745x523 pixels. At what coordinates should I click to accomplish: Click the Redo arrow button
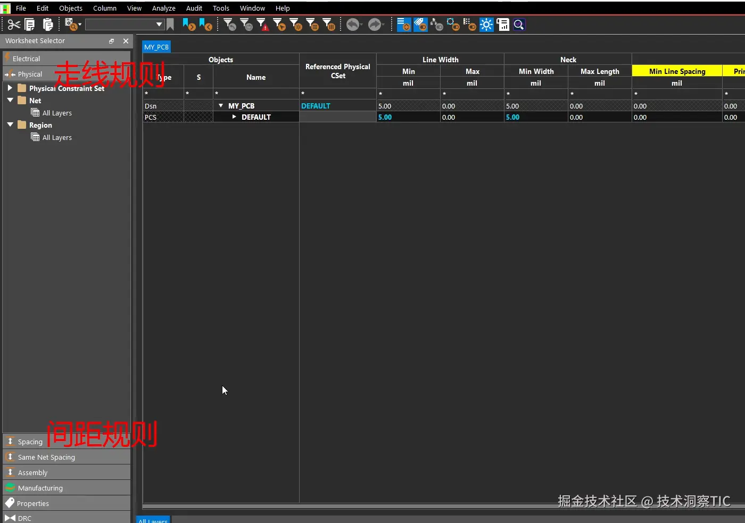coord(376,24)
